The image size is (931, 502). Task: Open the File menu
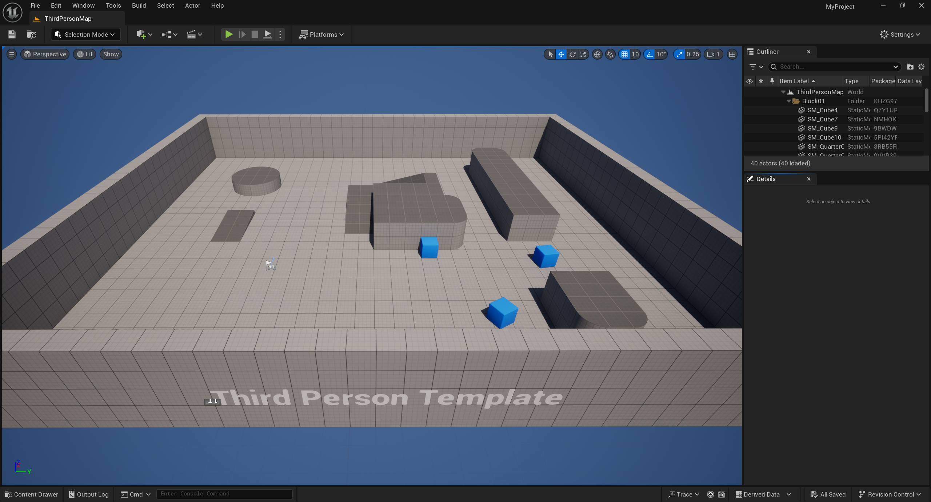tap(35, 5)
